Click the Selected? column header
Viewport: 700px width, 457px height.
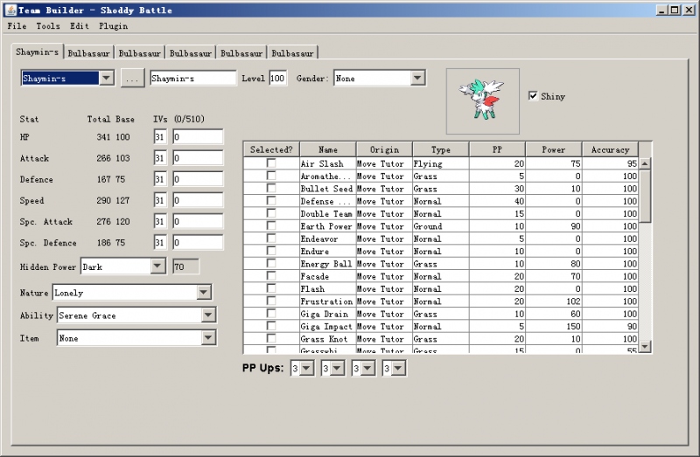[271, 149]
